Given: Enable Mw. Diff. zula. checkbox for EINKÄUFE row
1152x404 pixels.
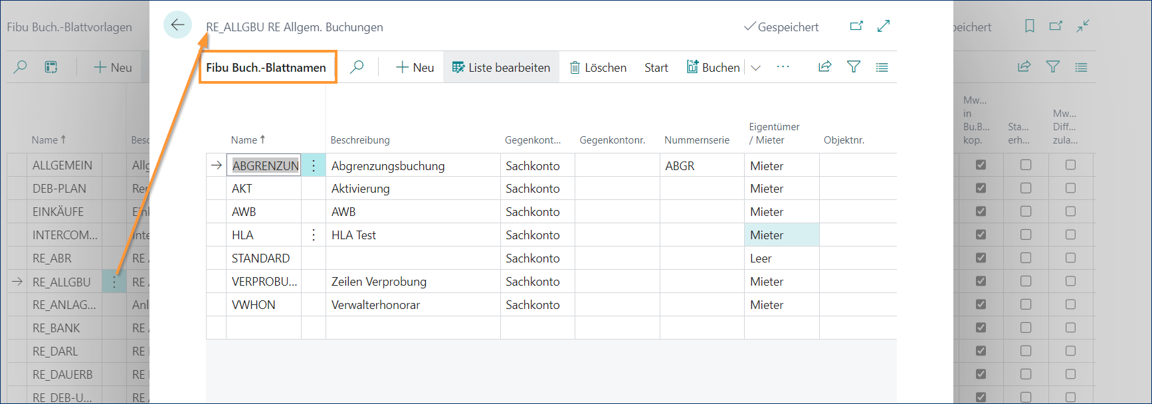Looking at the screenshot, I should (x=1070, y=211).
